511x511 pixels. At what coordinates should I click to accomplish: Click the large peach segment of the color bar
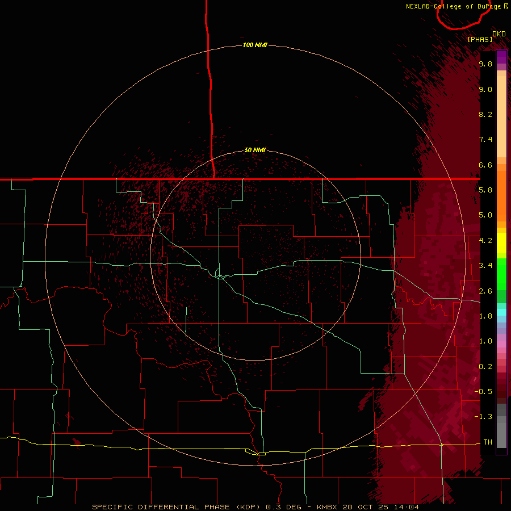tap(501, 116)
